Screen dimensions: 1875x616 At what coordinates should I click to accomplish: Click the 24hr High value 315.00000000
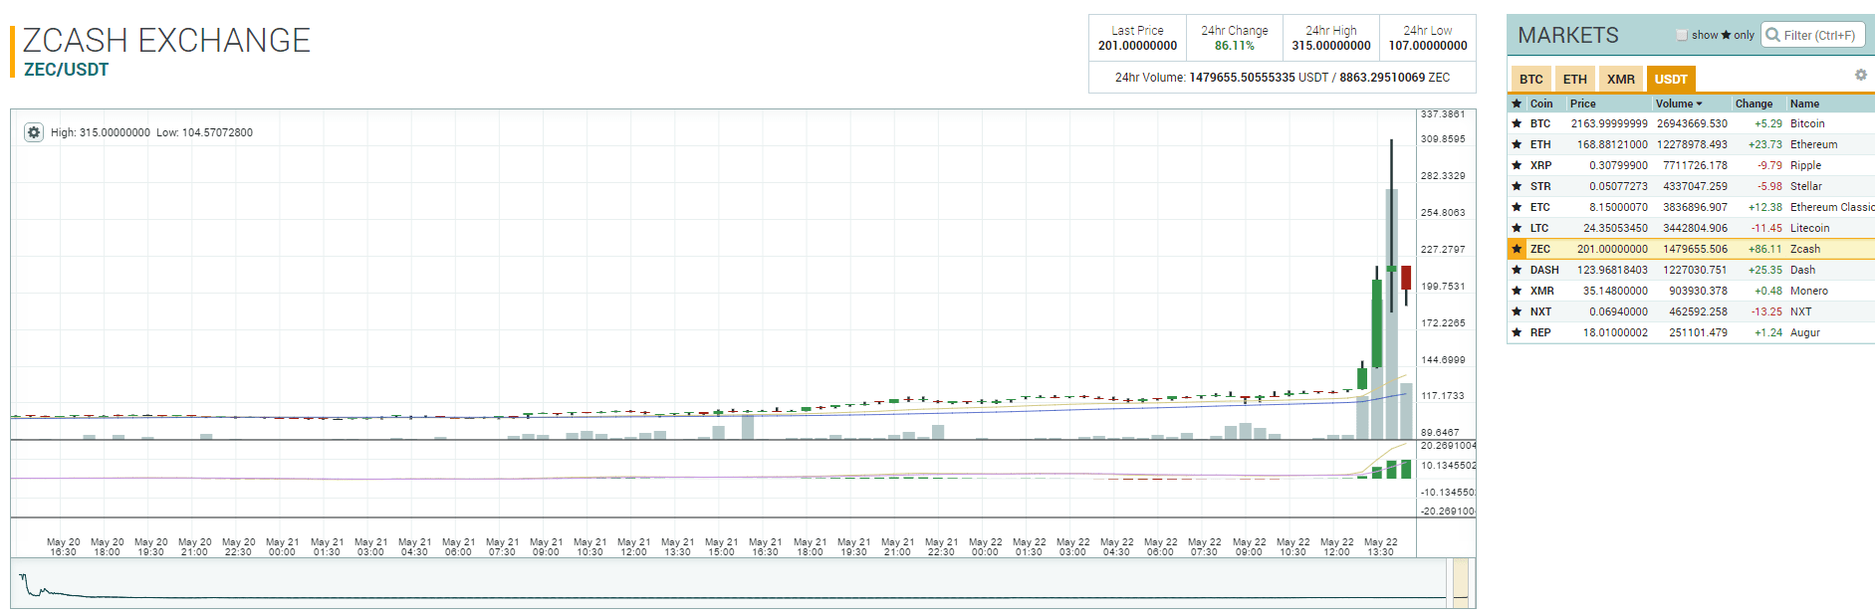pos(1331,46)
